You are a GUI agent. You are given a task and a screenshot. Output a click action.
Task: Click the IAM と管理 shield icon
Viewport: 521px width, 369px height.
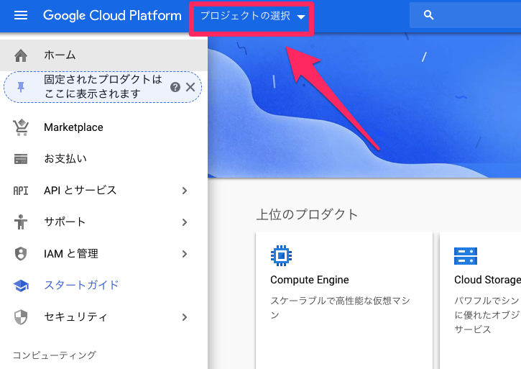click(x=21, y=254)
